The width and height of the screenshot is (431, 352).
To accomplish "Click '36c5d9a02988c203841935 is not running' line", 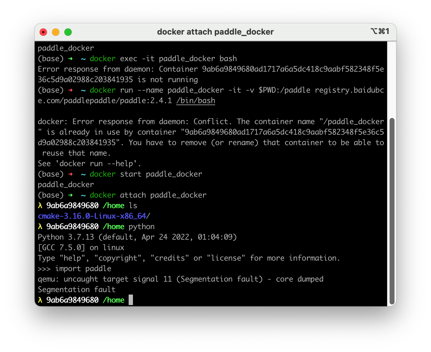I will 118,80.
